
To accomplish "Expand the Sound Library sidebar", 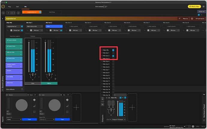I will pyautogui.click(x=2, y=19).
